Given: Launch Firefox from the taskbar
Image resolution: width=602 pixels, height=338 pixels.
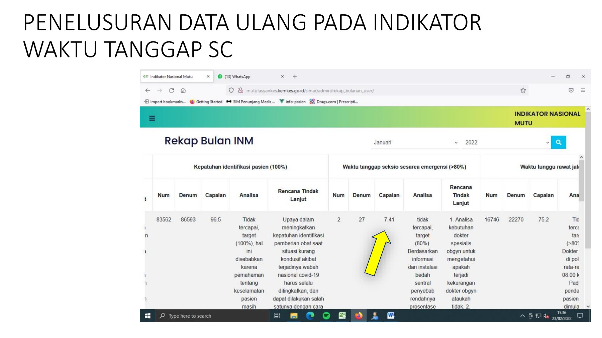Looking at the screenshot, I should [359, 316].
